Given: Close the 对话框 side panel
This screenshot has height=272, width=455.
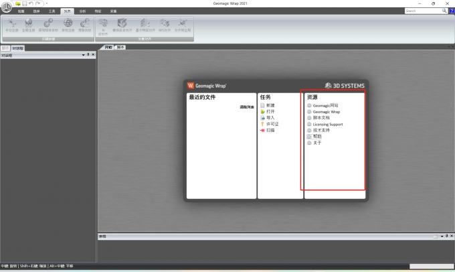Looking at the screenshot, I should pos(93,55).
